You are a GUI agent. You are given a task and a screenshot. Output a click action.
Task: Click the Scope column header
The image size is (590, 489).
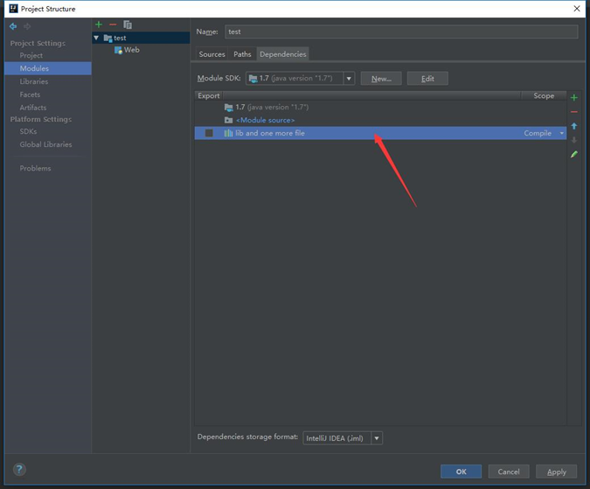tap(544, 95)
